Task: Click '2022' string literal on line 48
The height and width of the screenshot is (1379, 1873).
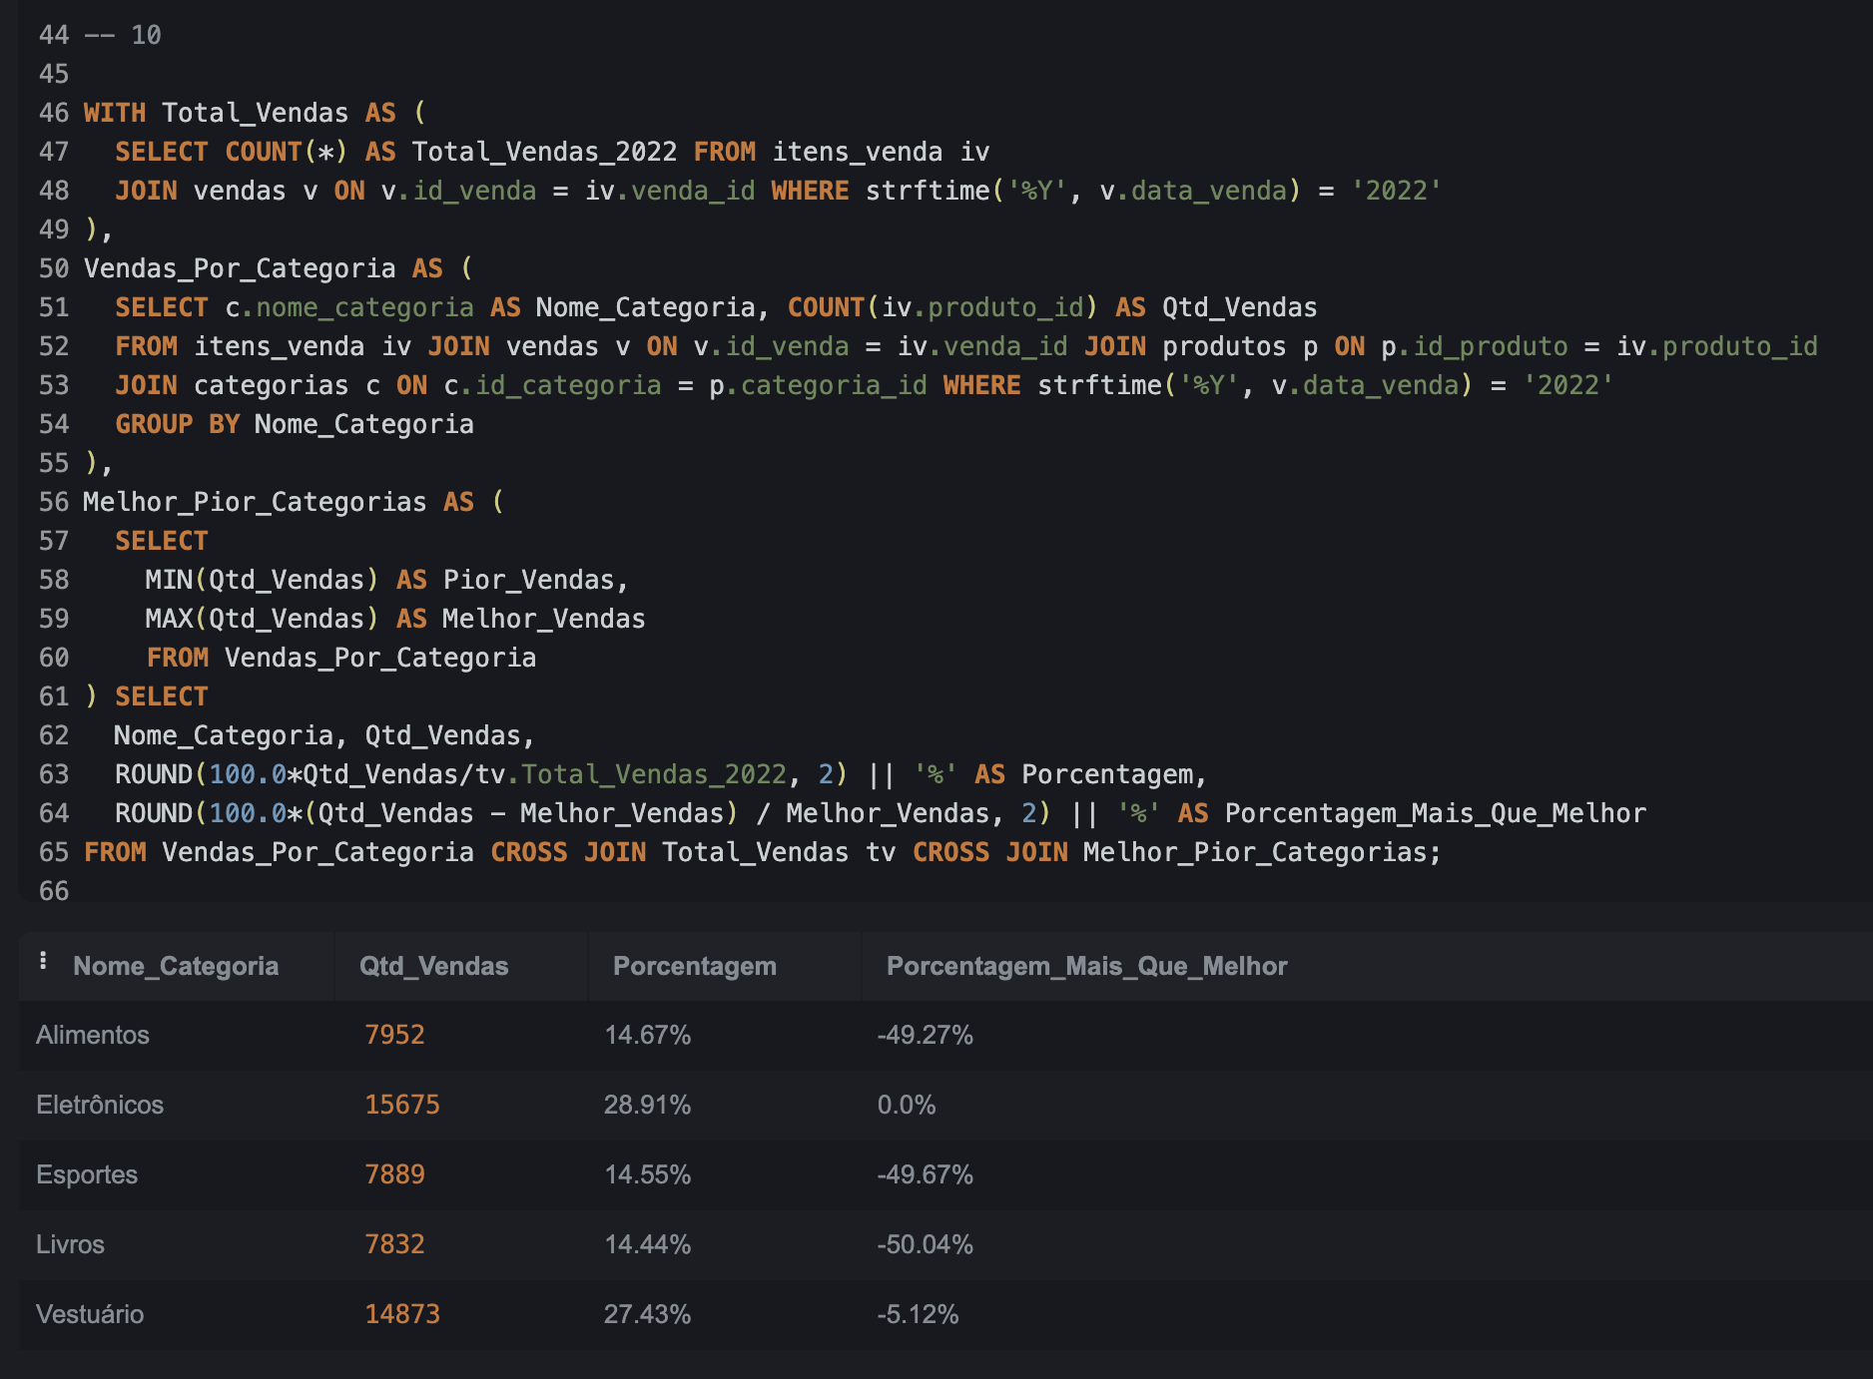Action: tap(1396, 191)
